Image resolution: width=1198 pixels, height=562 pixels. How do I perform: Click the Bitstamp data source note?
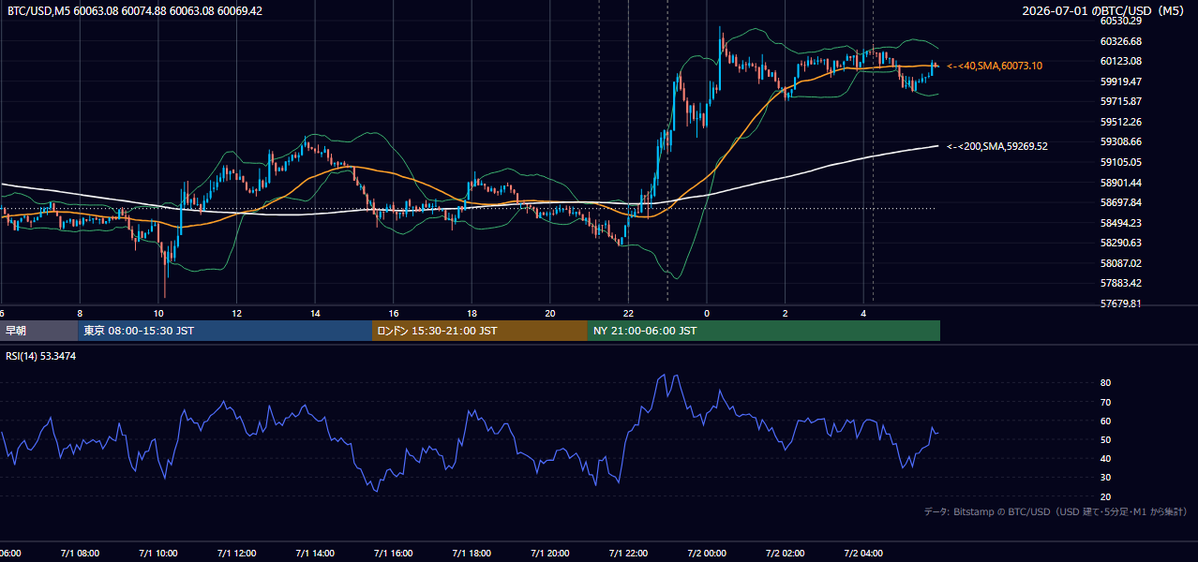click(1056, 512)
